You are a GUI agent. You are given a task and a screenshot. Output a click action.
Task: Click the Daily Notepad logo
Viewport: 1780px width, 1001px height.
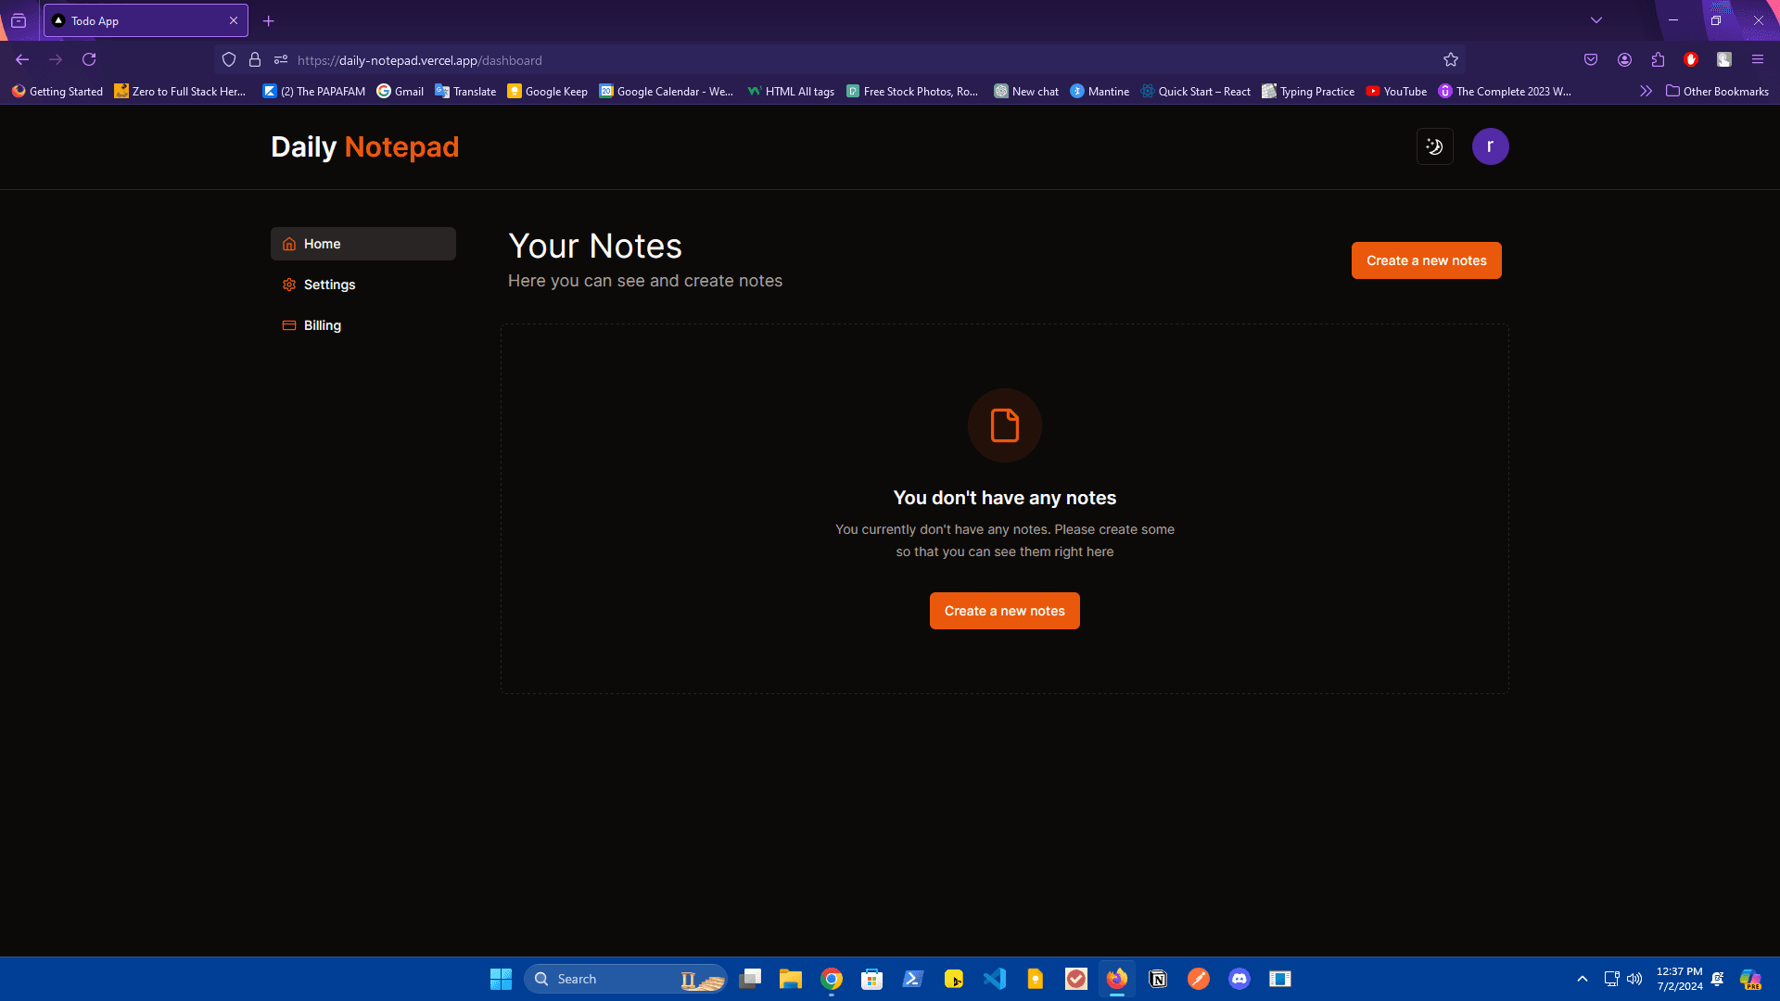point(364,146)
